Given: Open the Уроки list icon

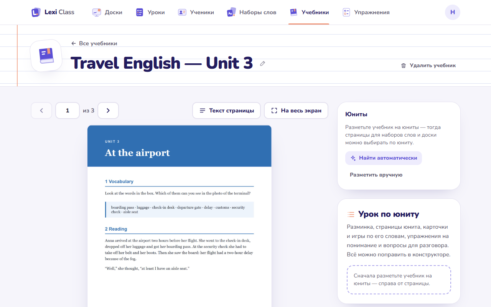Looking at the screenshot, I should 140,12.
